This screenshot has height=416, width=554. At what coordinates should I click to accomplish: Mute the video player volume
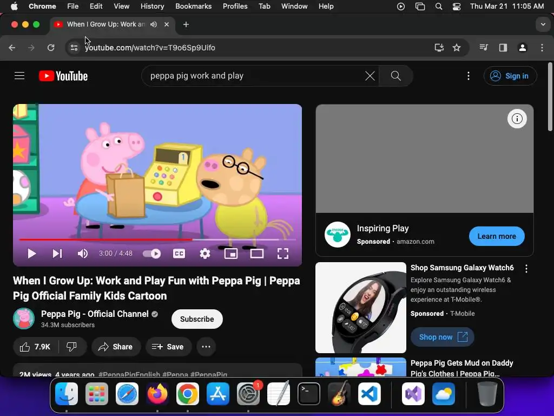(83, 253)
